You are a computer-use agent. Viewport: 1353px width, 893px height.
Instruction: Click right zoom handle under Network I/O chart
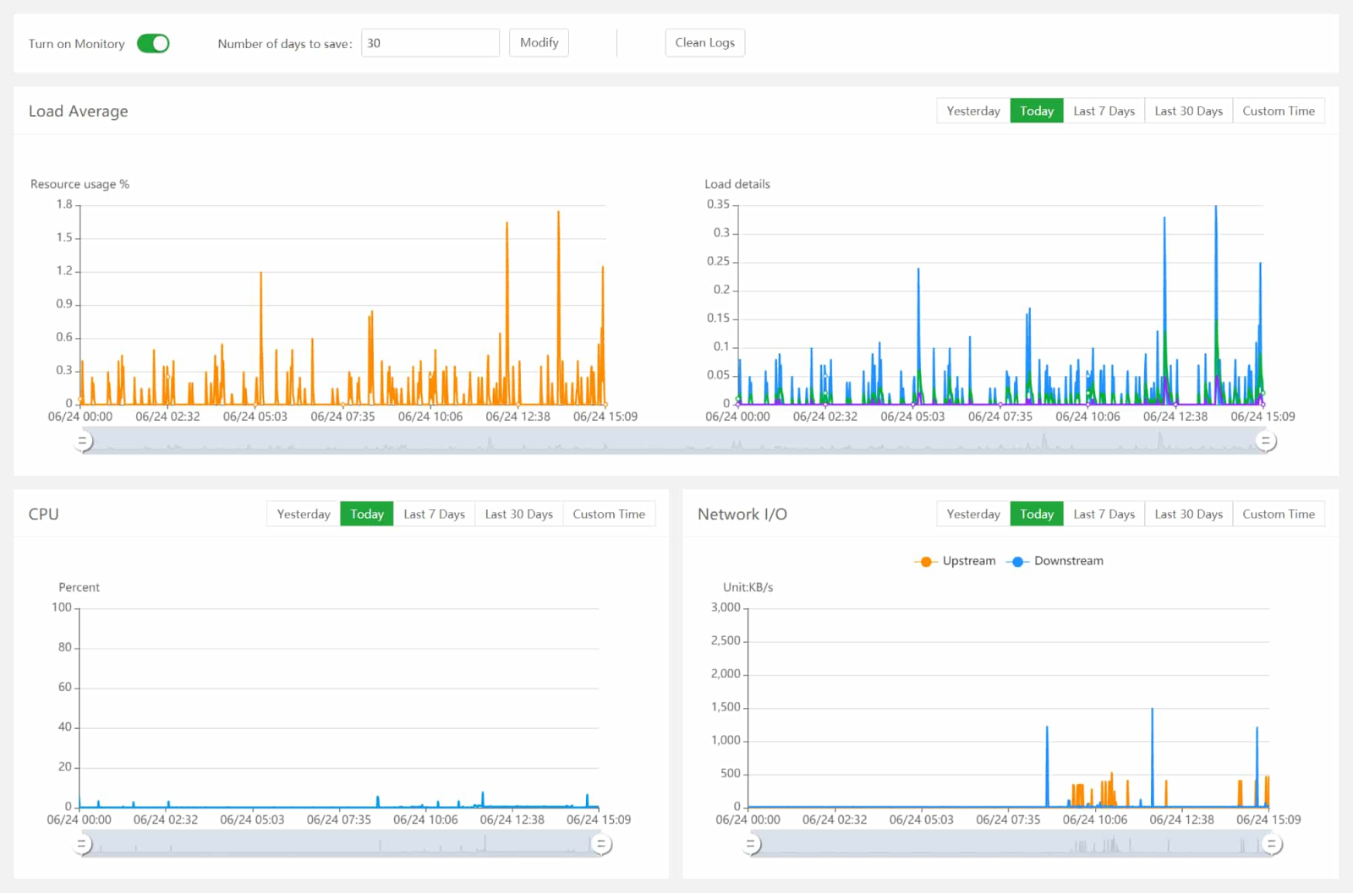tap(1271, 843)
